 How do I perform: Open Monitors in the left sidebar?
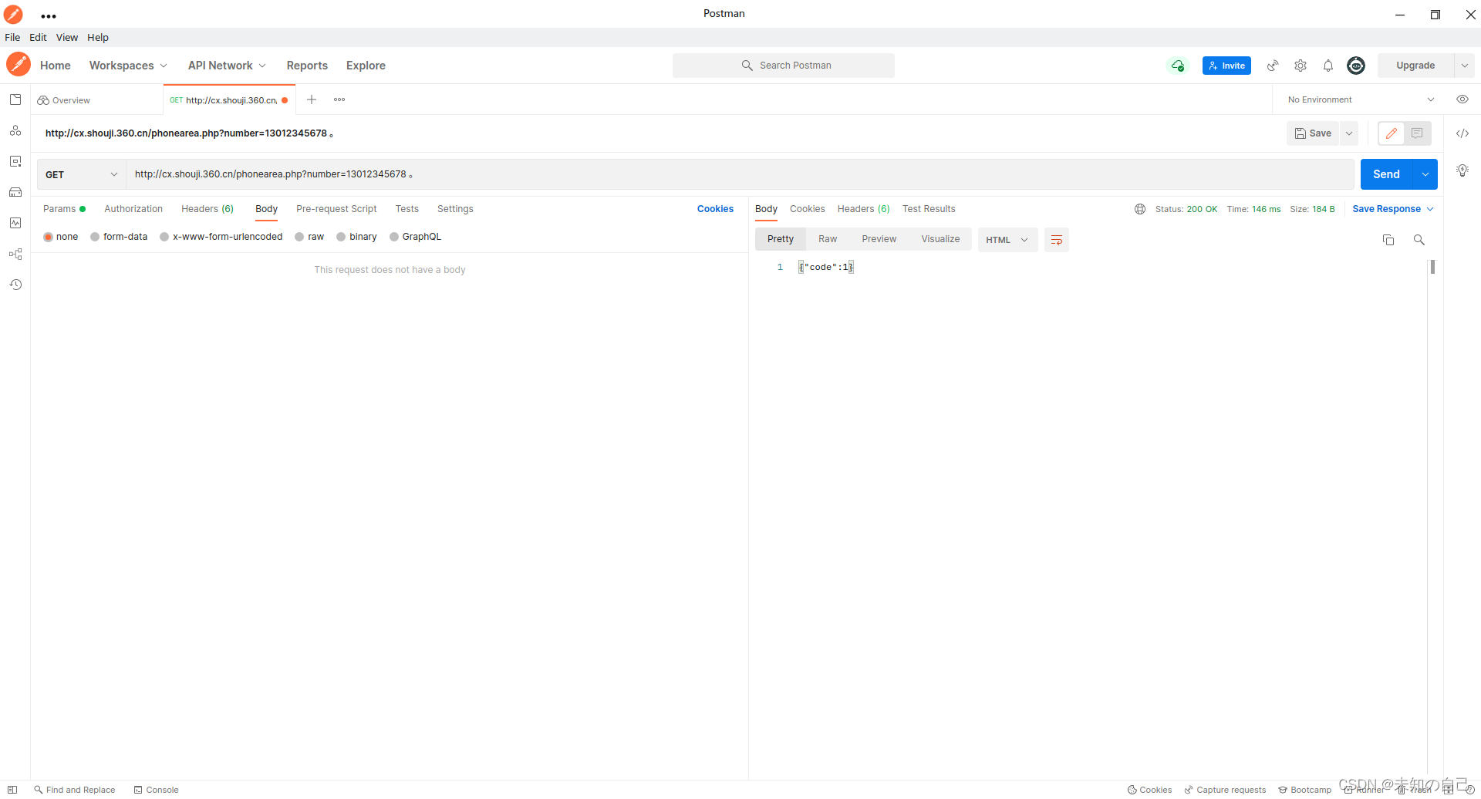[x=15, y=223]
